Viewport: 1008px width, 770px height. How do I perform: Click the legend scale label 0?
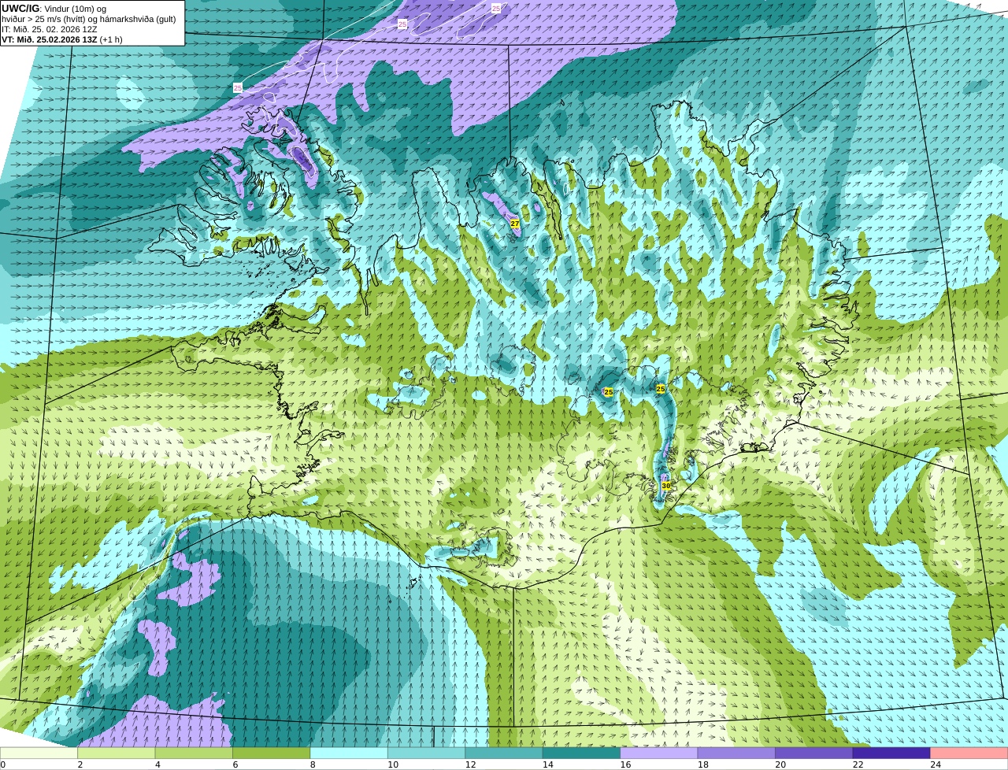tap(3, 764)
